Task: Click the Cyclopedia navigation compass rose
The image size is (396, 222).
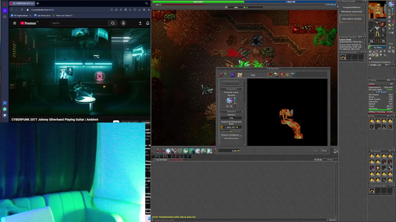Action: (x=229, y=101)
